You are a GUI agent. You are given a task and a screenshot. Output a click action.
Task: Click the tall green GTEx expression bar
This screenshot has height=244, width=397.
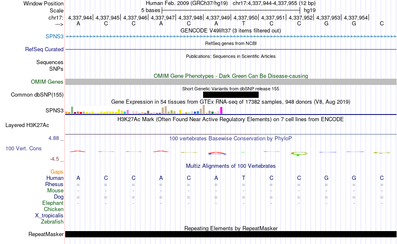point(72,110)
